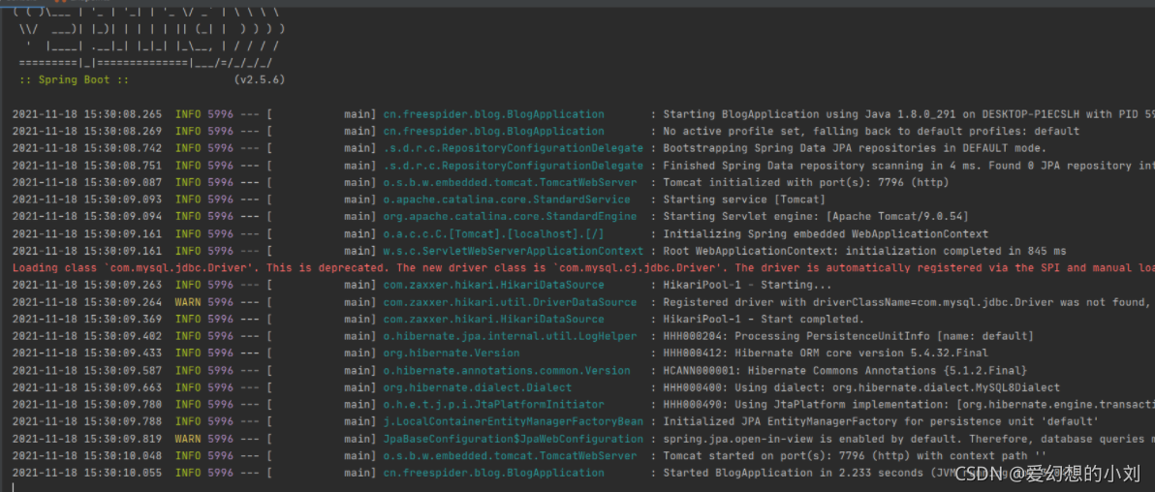Click INFO level on the 15:30:10.048 line

point(188,456)
